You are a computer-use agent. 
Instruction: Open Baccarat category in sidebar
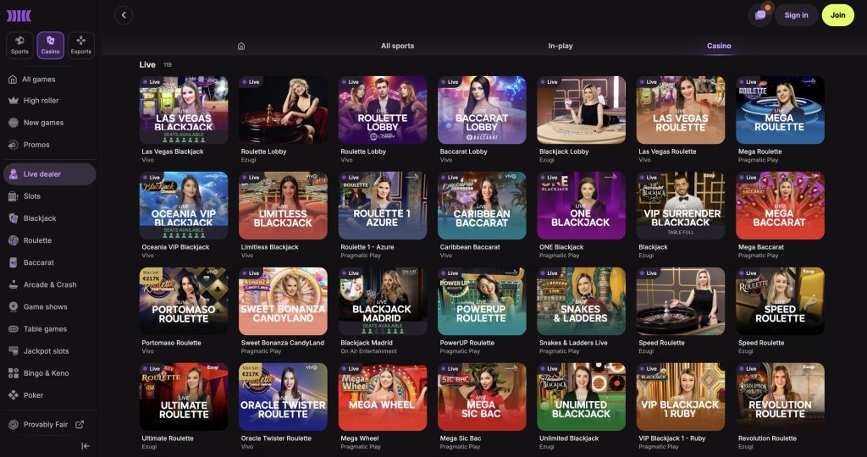(48, 262)
